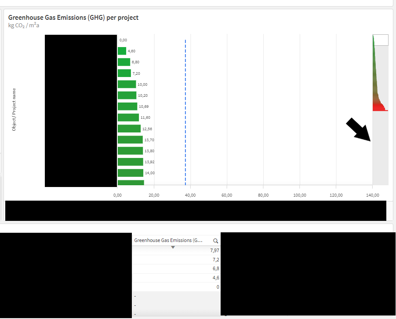
Task: Select the Greenhouse Gas Emissions column header
Action: [168, 240]
